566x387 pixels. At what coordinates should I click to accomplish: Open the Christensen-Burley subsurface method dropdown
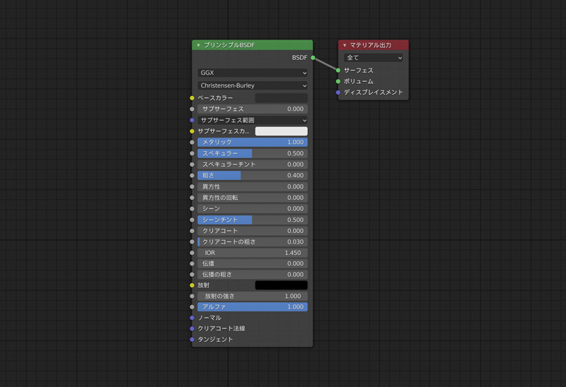pyautogui.click(x=253, y=85)
